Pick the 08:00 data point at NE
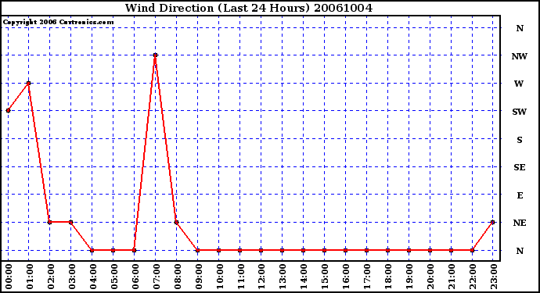 coord(177,222)
